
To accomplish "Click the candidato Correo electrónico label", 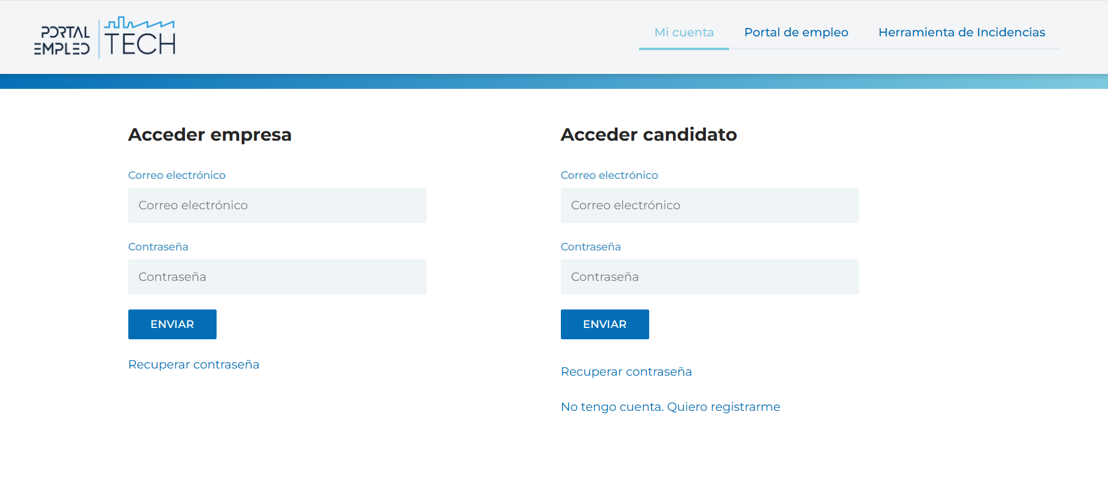I will [x=609, y=175].
